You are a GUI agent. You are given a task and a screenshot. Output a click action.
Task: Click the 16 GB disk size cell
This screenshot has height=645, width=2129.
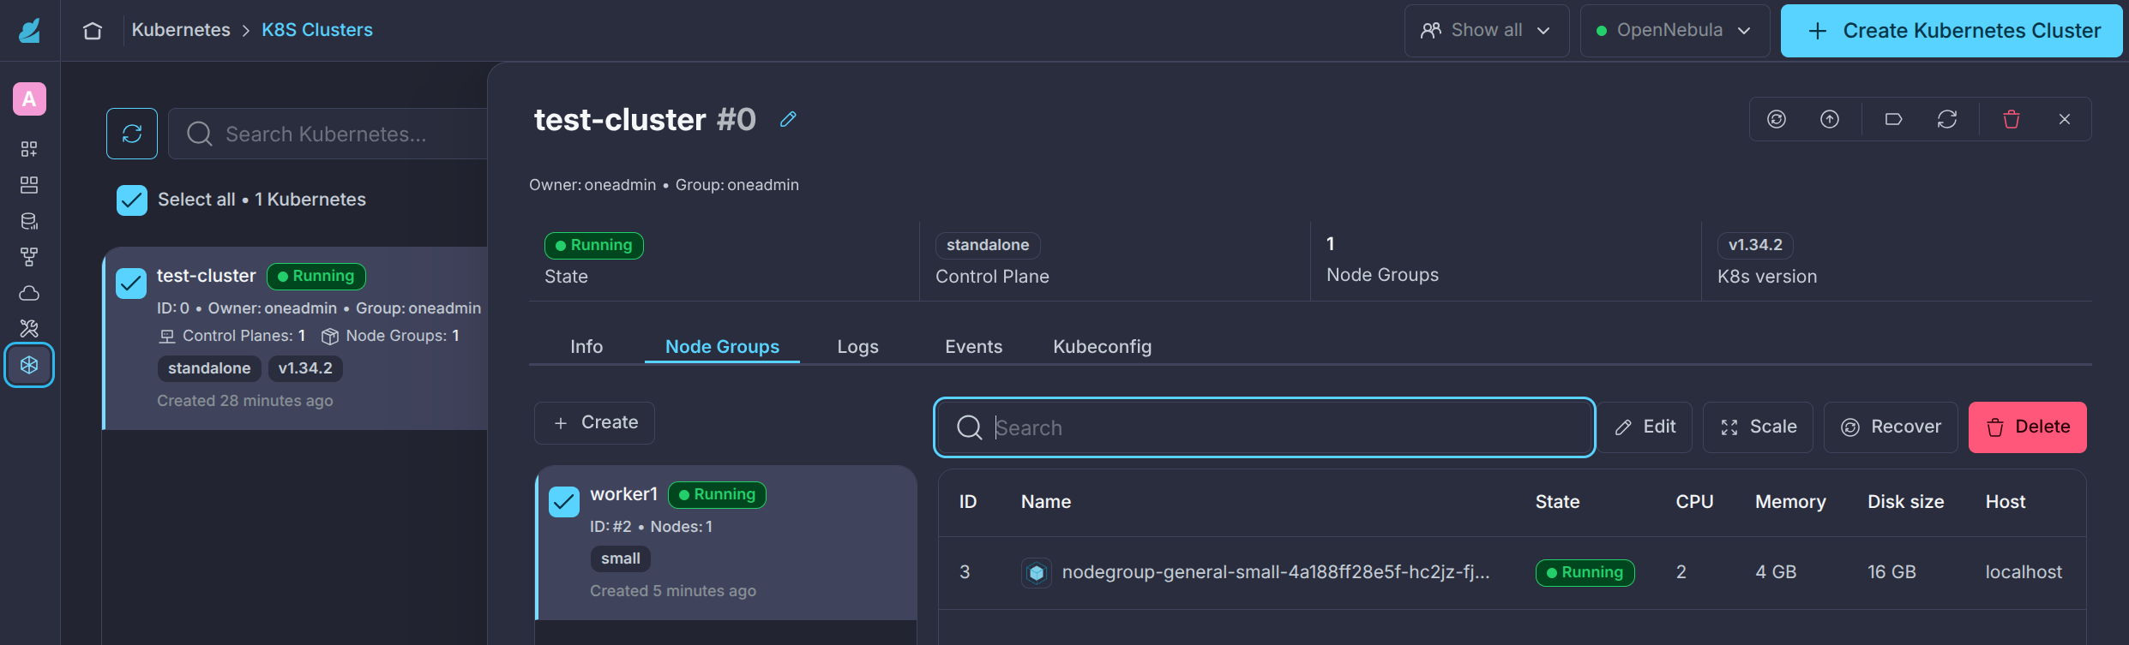tap(1891, 572)
